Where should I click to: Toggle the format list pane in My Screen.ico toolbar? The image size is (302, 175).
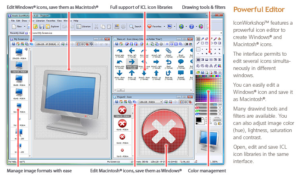(x=78, y=44)
